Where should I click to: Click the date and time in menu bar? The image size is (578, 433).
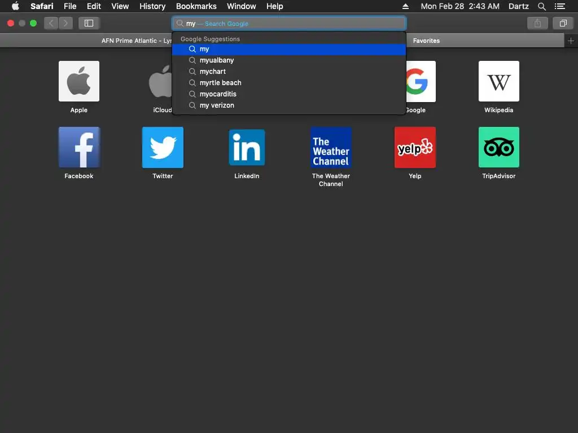pyautogui.click(x=460, y=6)
